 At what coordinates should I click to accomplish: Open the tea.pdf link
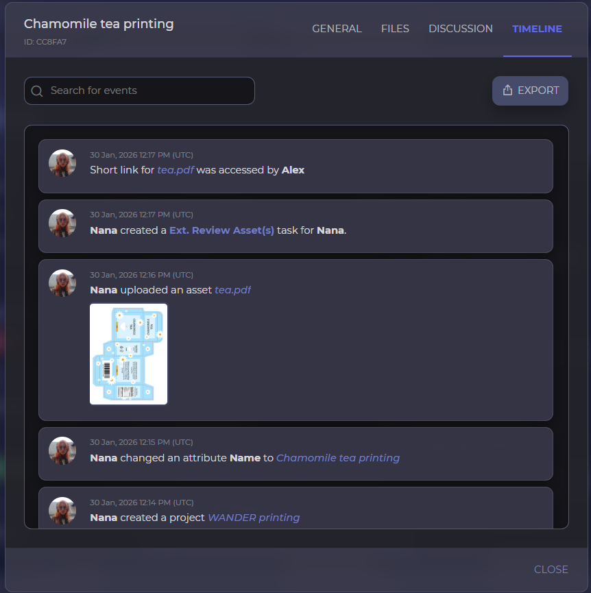click(x=175, y=170)
